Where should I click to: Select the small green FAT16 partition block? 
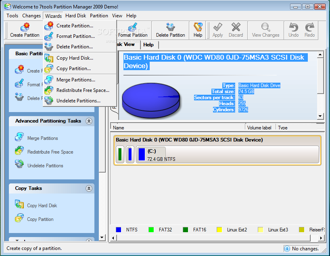[120, 155]
